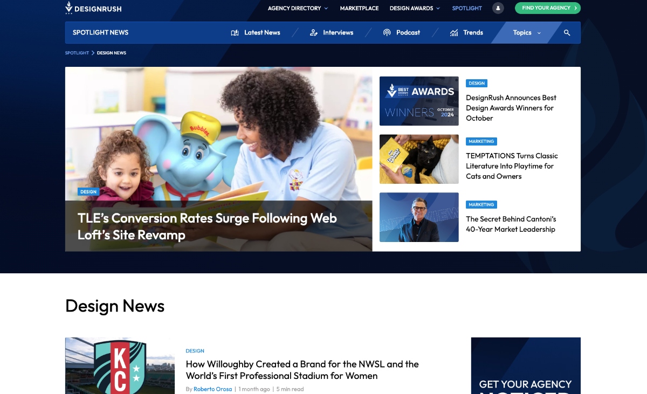Viewport: 647px width, 394px height.
Task: Open the user account icon
Action: click(498, 8)
